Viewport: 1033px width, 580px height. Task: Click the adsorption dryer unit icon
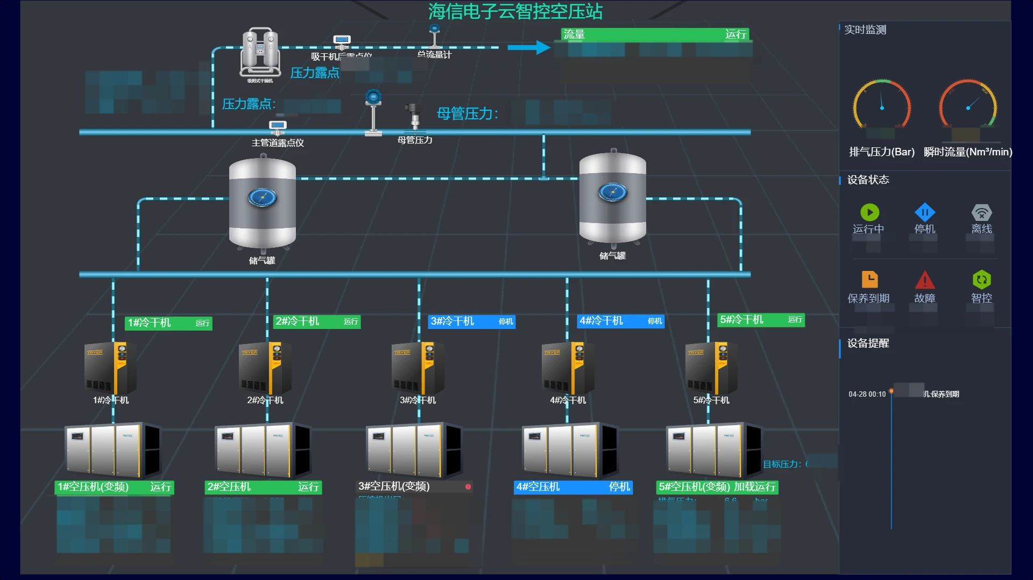pos(260,53)
